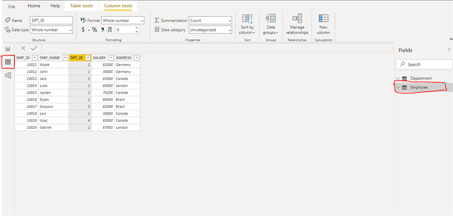Screen dimensions: 453x216
Task: Apply currency format dollar icon
Action: pos(83,30)
